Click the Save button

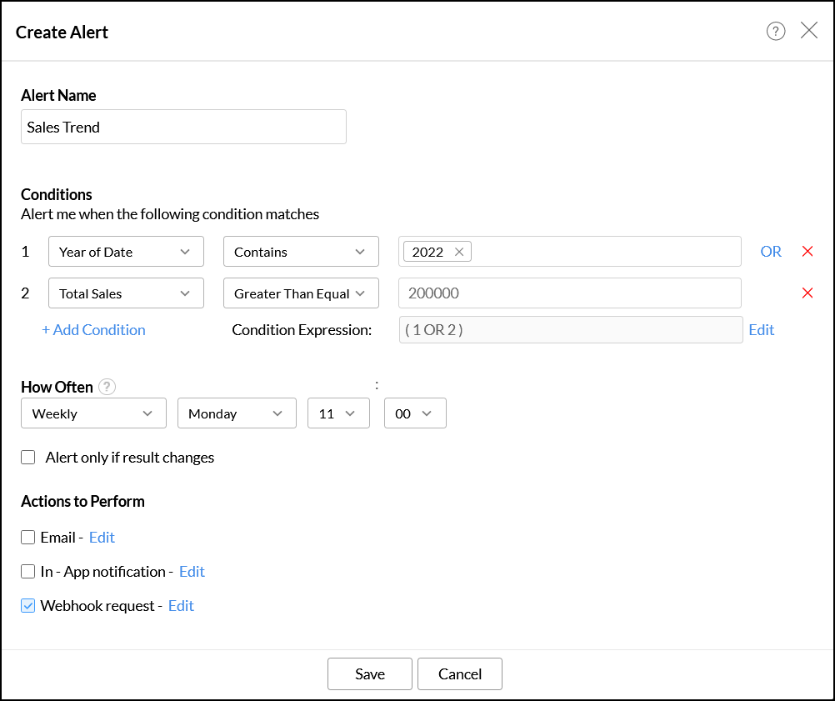(369, 674)
